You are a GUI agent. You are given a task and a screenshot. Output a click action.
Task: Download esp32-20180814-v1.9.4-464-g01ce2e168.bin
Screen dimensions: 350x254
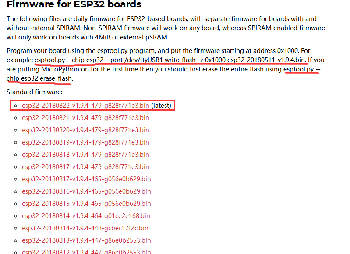click(x=86, y=216)
